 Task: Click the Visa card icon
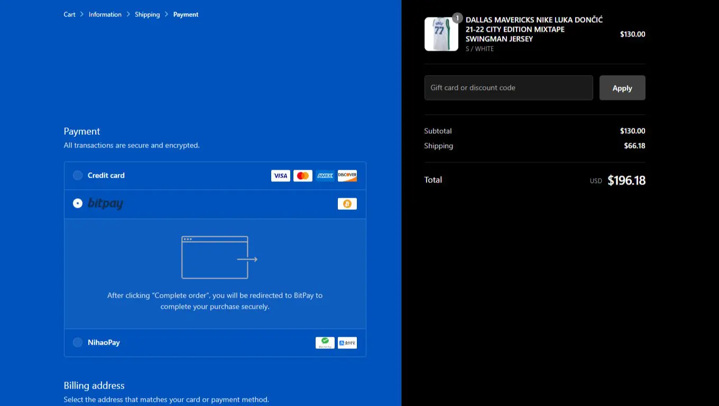(x=281, y=176)
